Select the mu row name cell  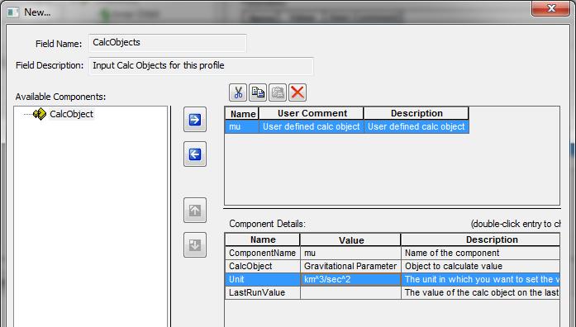point(242,126)
